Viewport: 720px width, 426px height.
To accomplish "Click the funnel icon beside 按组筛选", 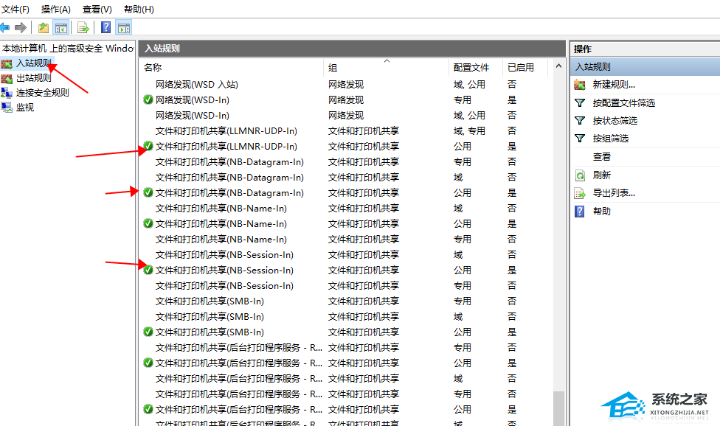I will coord(580,139).
